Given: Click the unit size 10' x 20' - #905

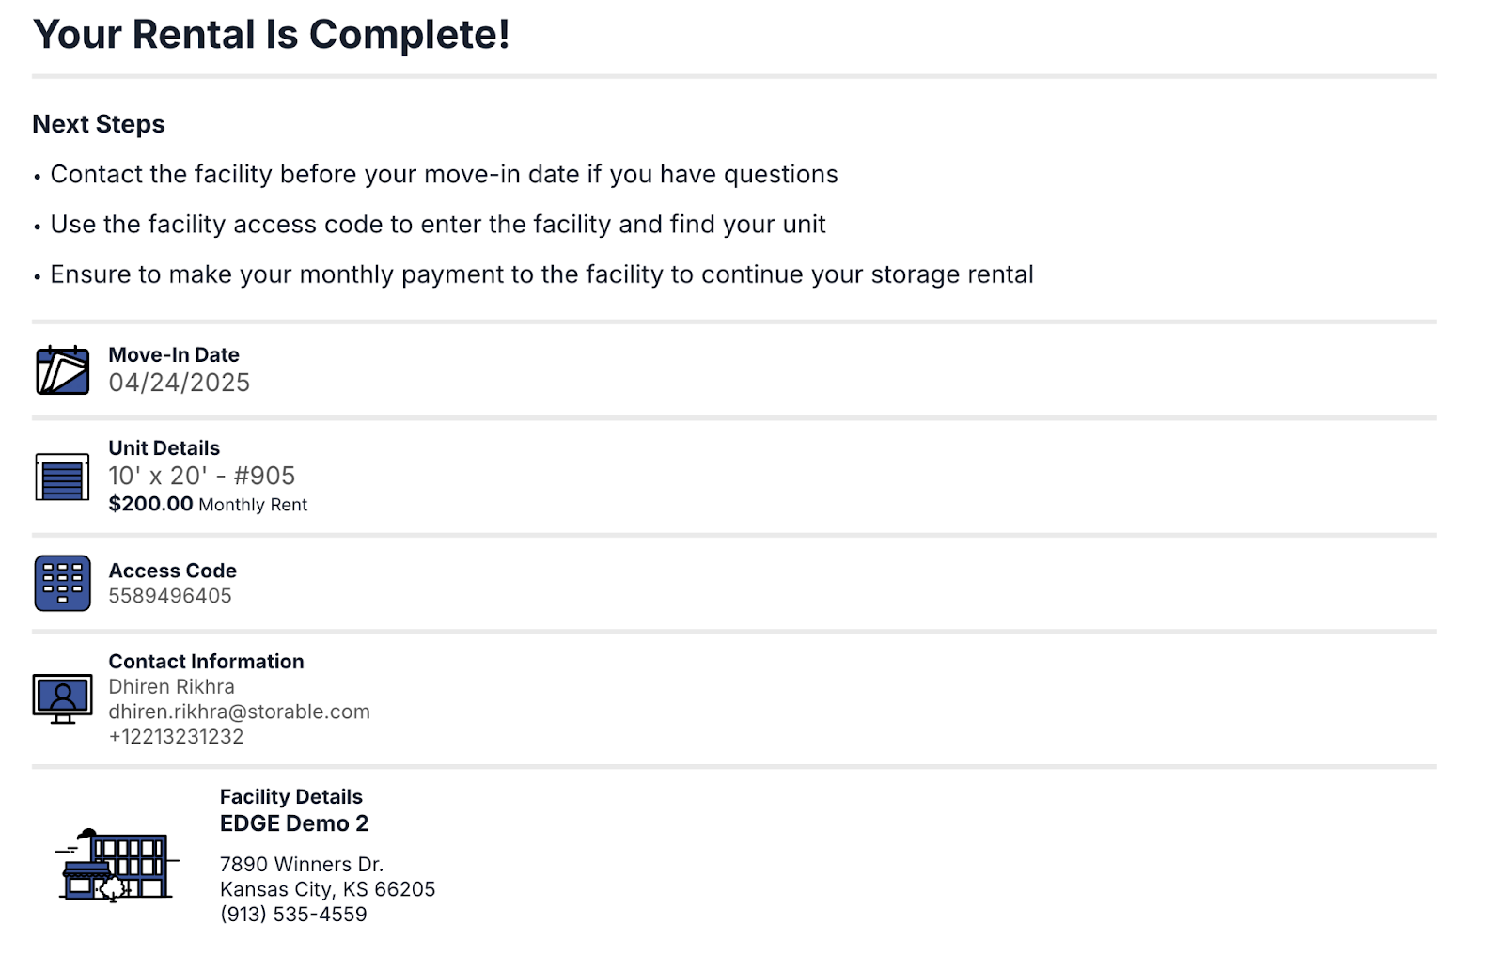Looking at the screenshot, I should click(201, 476).
